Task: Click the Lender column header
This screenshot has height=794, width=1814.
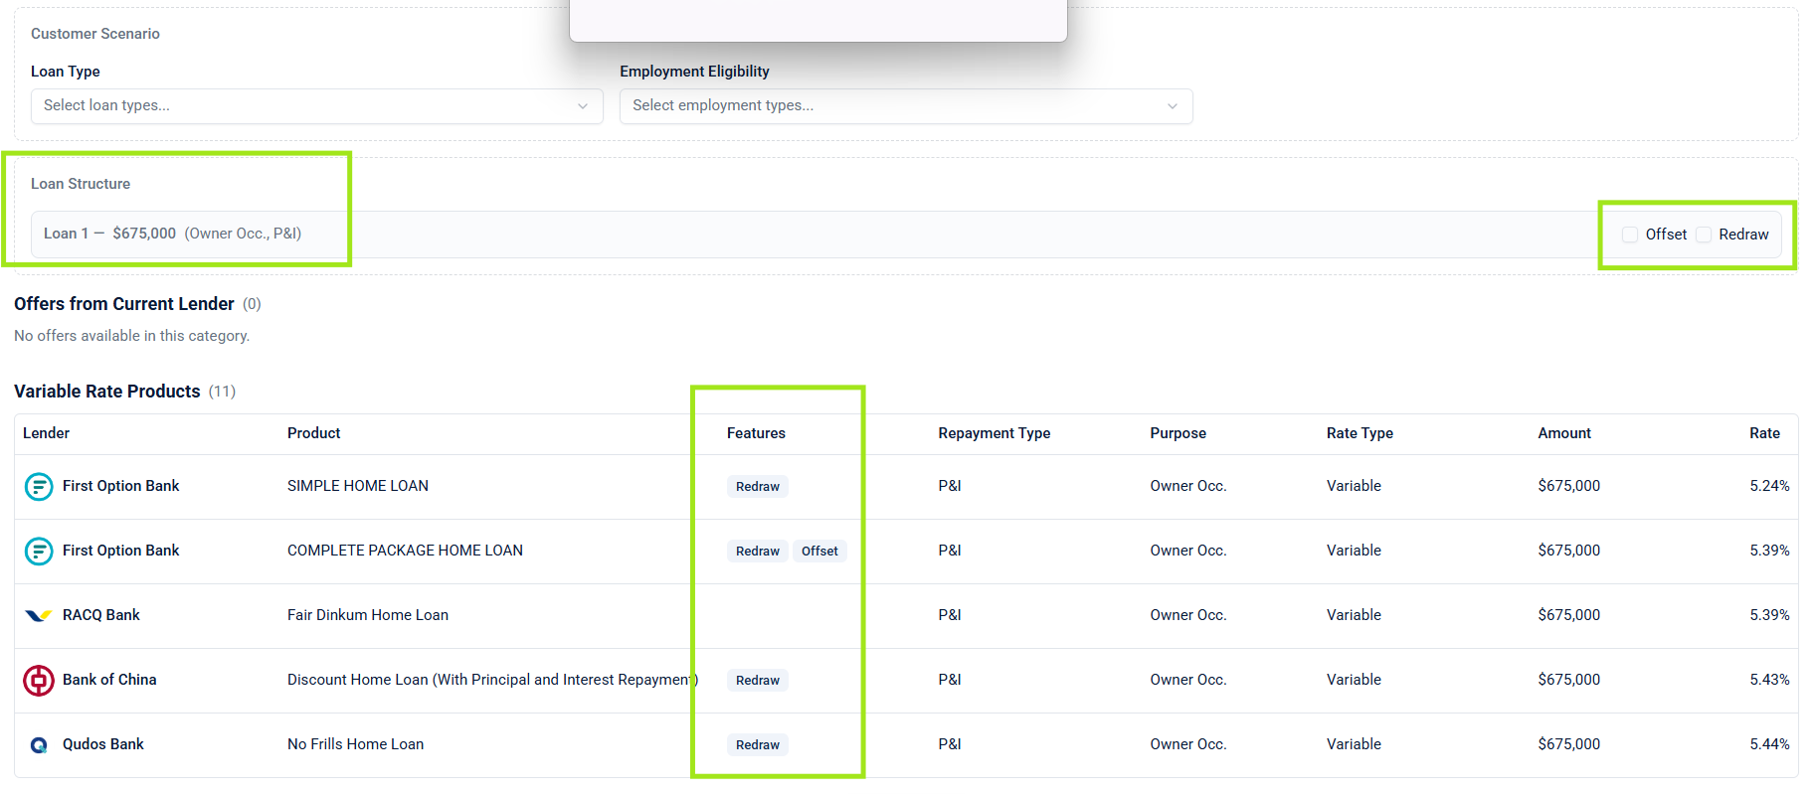Action: pos(47,433)
